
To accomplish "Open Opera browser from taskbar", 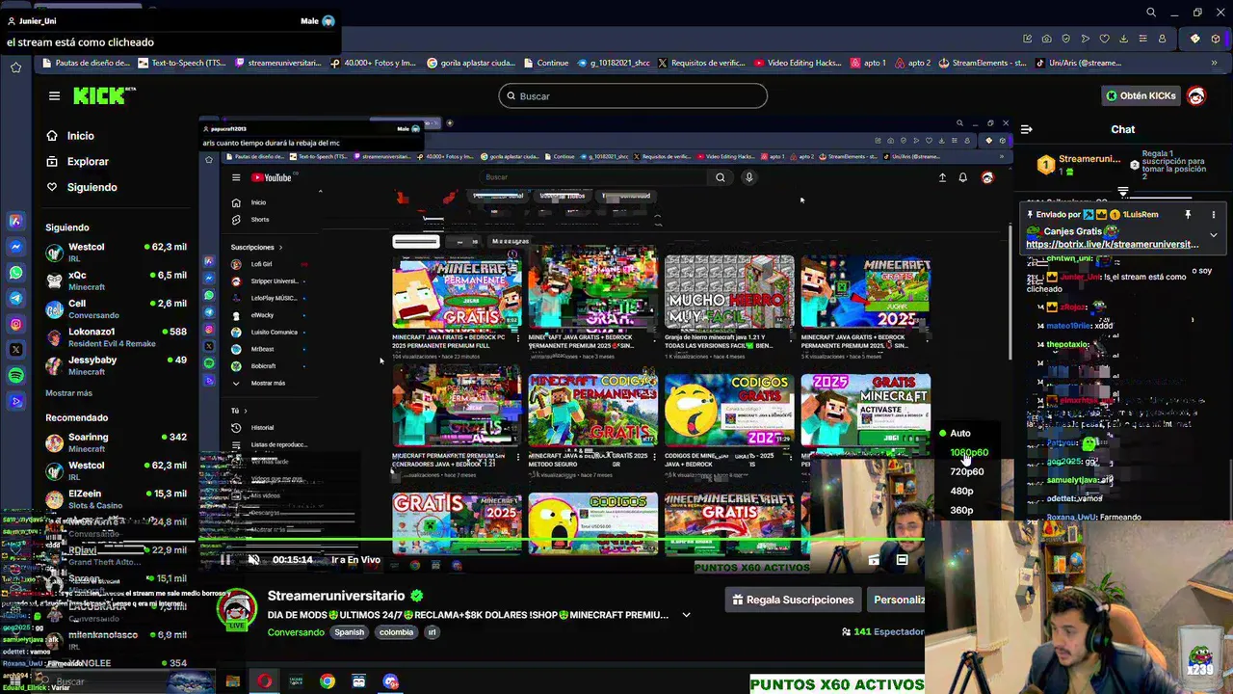I will (x=264, y=681).
